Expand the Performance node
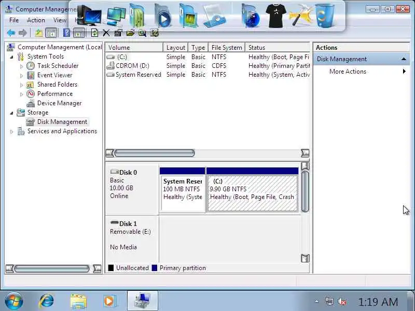The width and height of the screenshot is (415, 311). [x=22, y=94]
